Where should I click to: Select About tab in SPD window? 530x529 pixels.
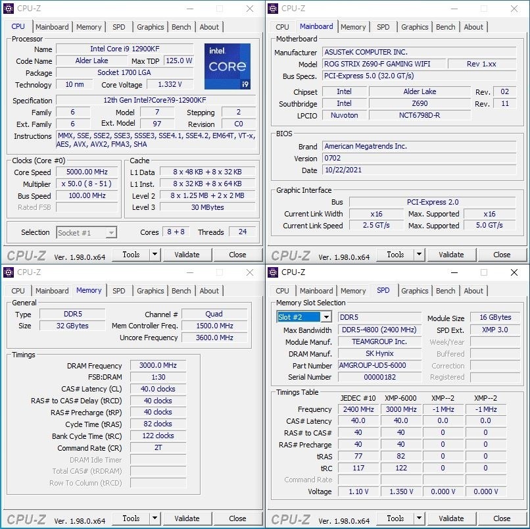(x=473, y=291)
